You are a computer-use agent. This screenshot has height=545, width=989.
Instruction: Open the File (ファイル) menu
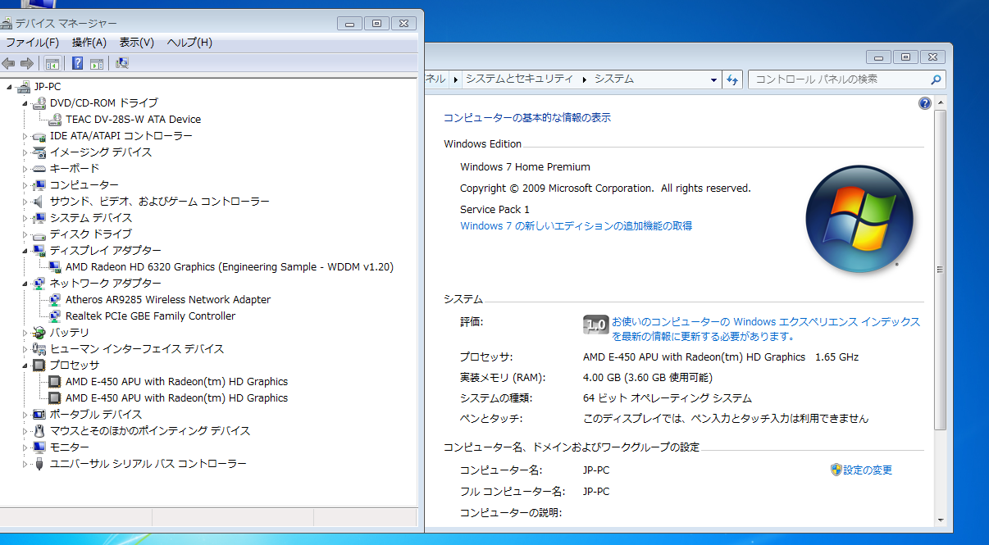coord(33,43)
